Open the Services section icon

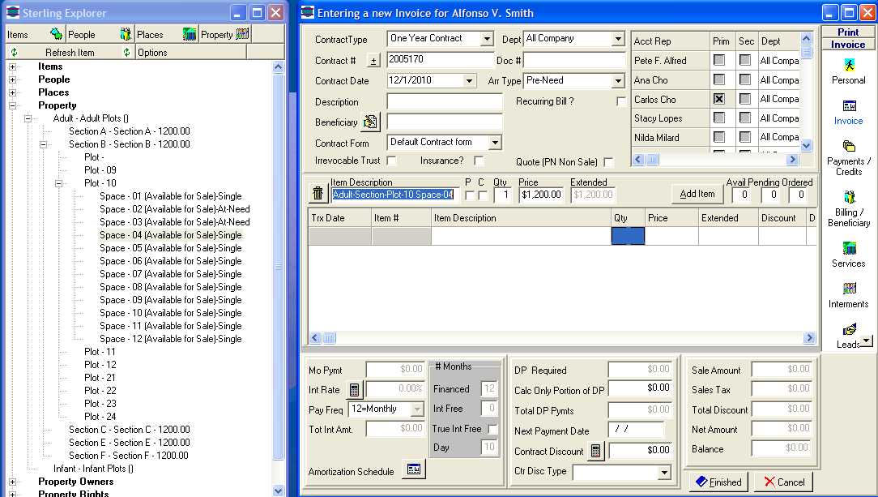848,249
